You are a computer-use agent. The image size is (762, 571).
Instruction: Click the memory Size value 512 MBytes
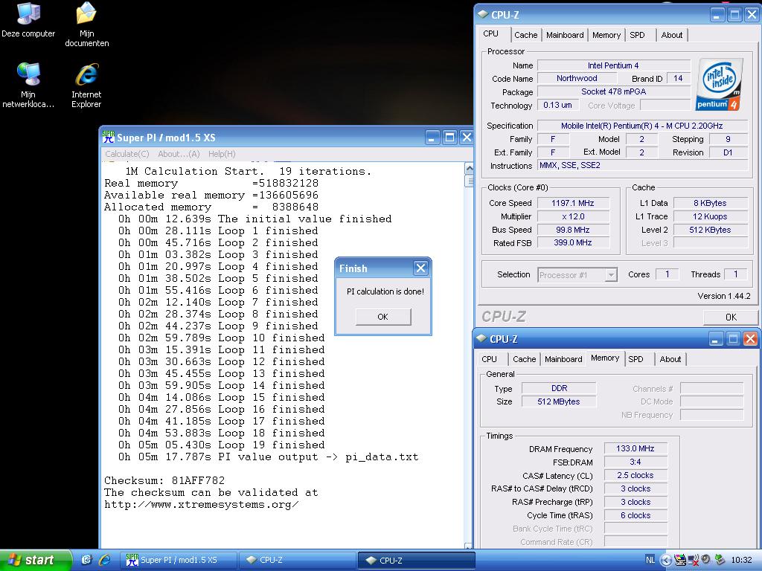[559, 401]
